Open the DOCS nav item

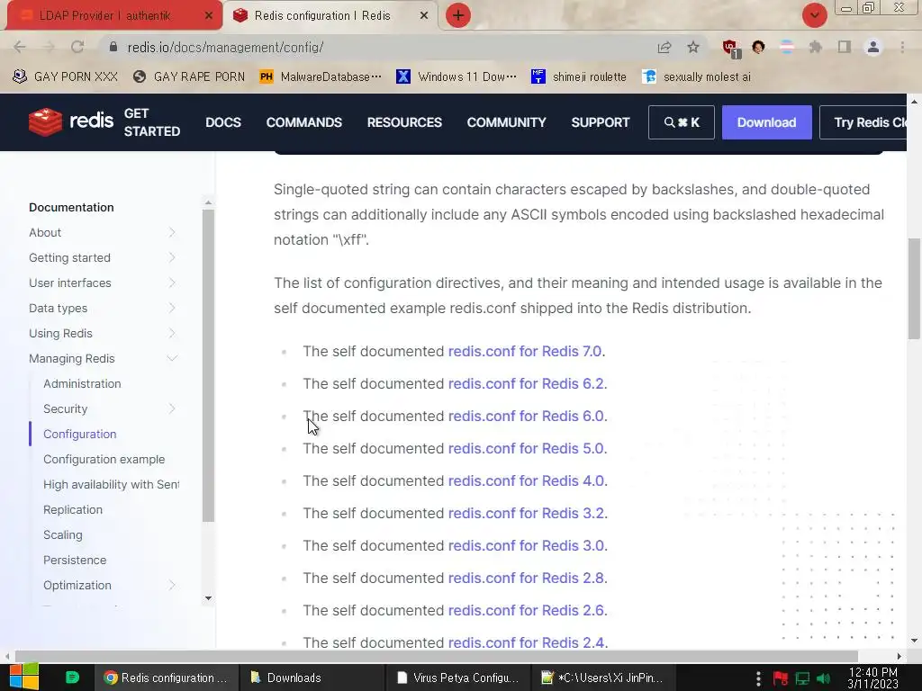click(x=223, y=122)
